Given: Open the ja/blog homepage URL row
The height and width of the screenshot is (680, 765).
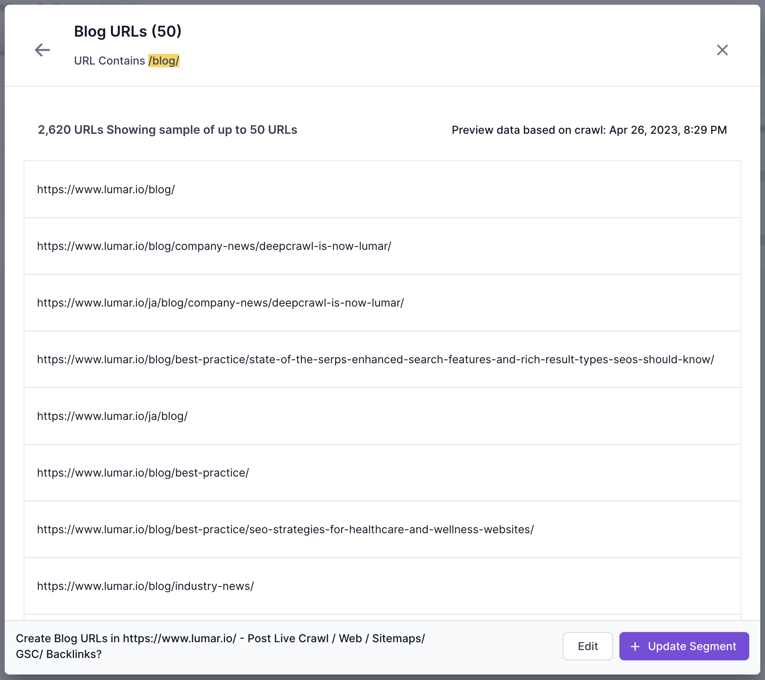Looking at the screenshot, I should [x=113, y=416].
